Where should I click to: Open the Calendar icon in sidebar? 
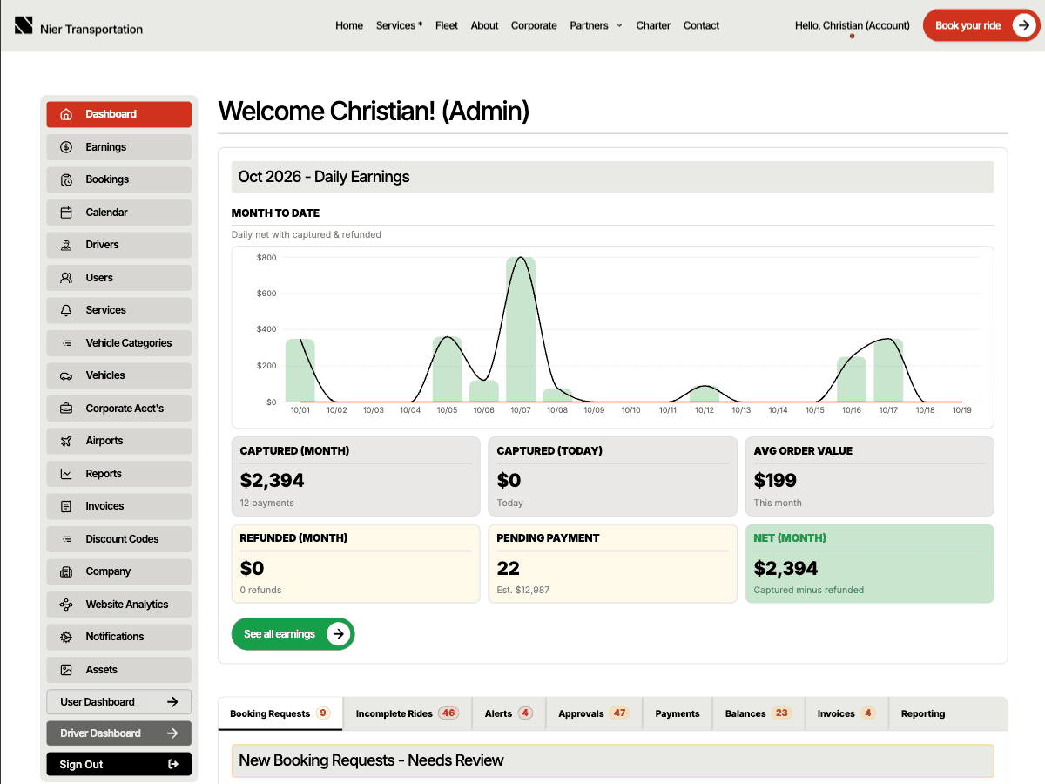[x=66, y=213]
